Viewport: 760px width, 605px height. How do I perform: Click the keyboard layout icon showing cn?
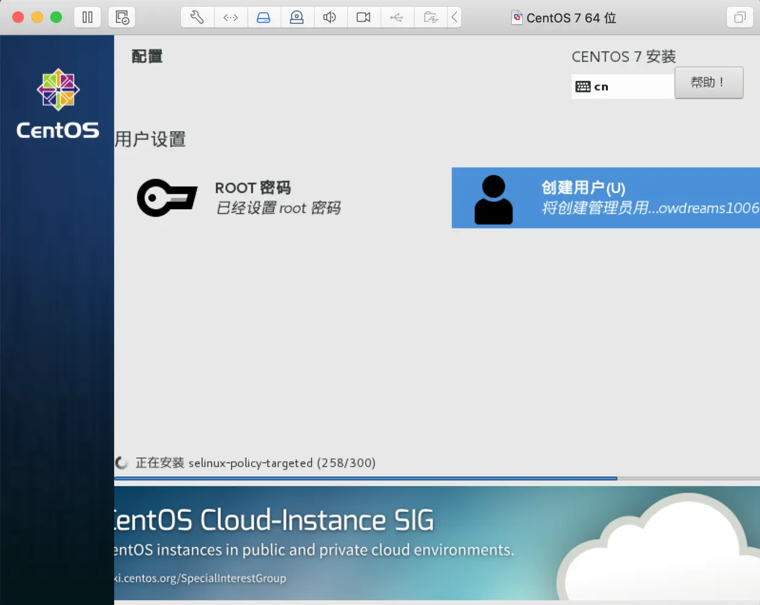tap(583, 86)
